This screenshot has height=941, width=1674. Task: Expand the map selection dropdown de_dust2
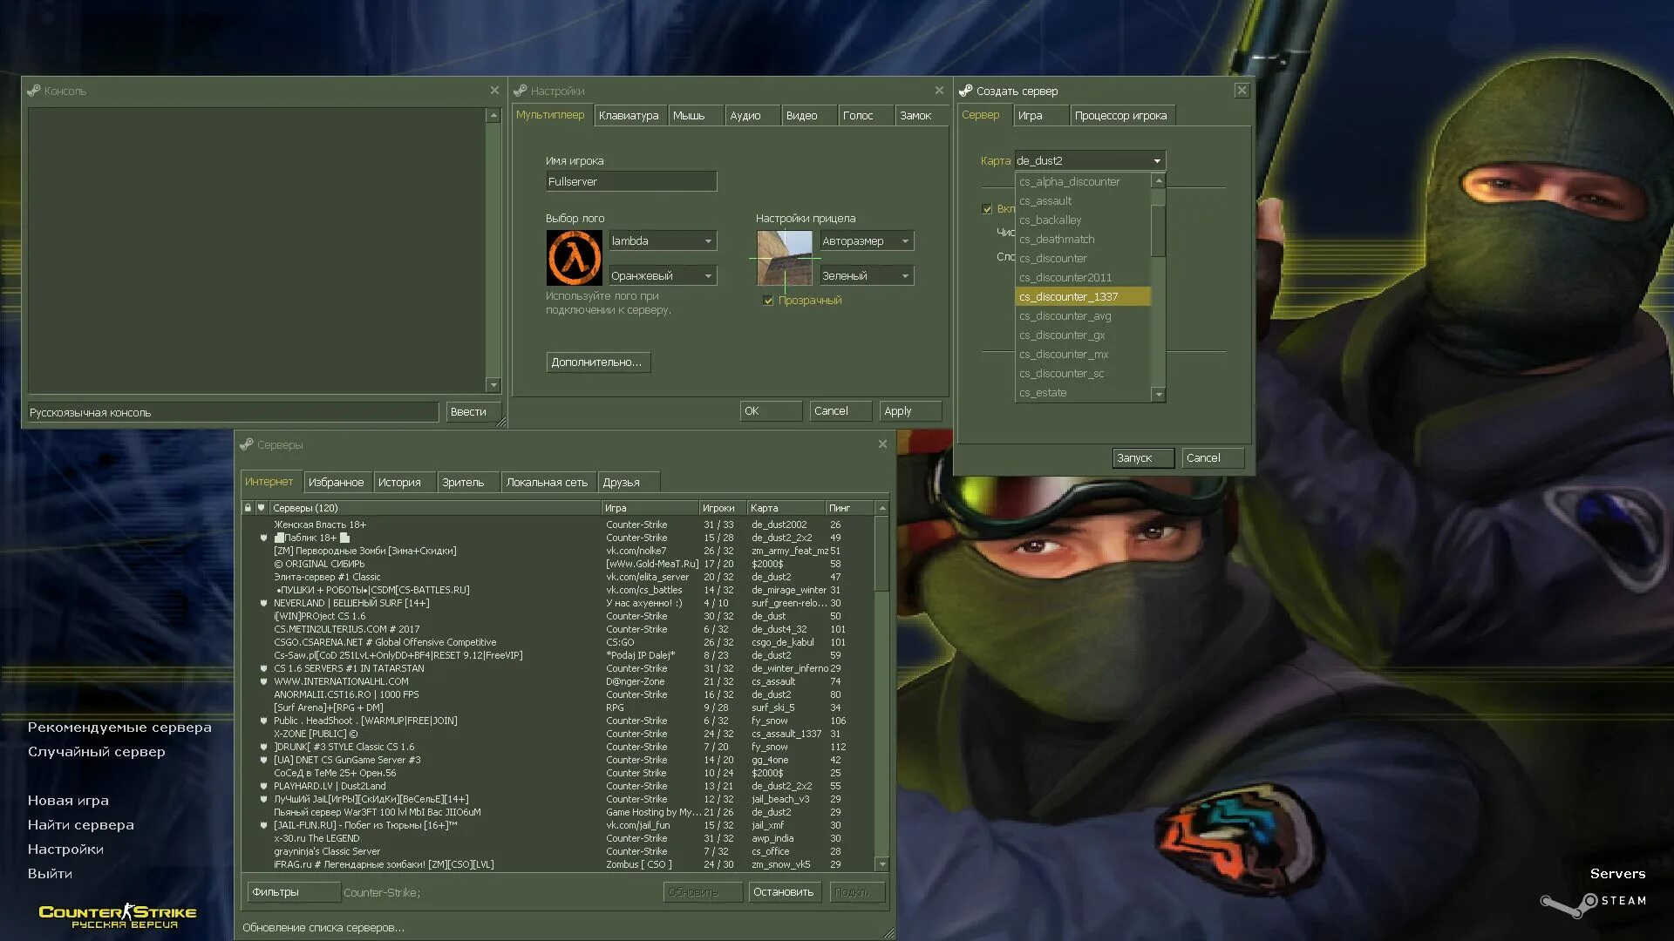pos(1154,159)
